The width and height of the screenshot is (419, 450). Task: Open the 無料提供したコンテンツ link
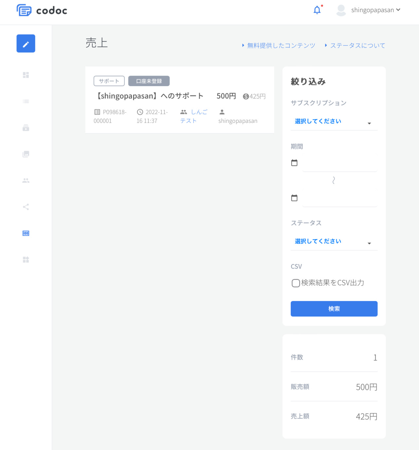[x=280, y=45]
